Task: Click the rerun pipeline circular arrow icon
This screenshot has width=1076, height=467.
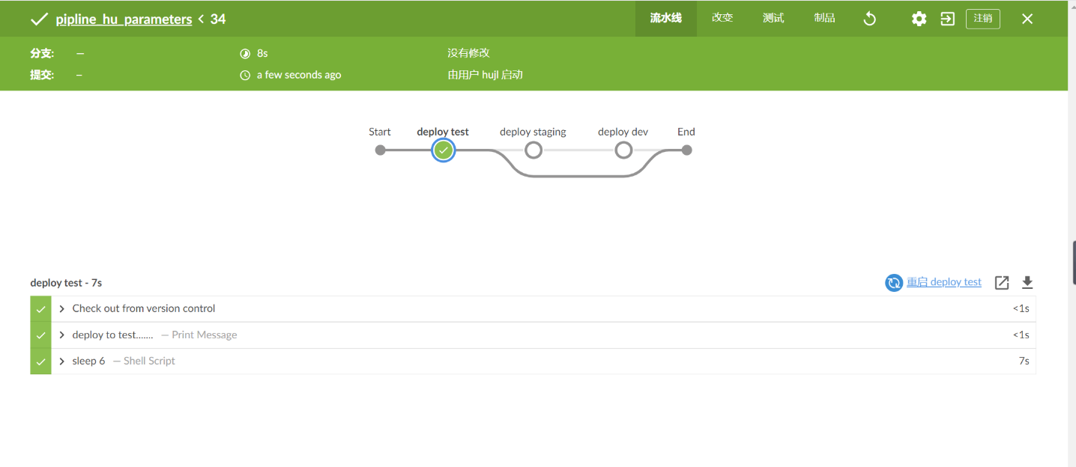Action: pyautogui.click(x=870, y=19)
